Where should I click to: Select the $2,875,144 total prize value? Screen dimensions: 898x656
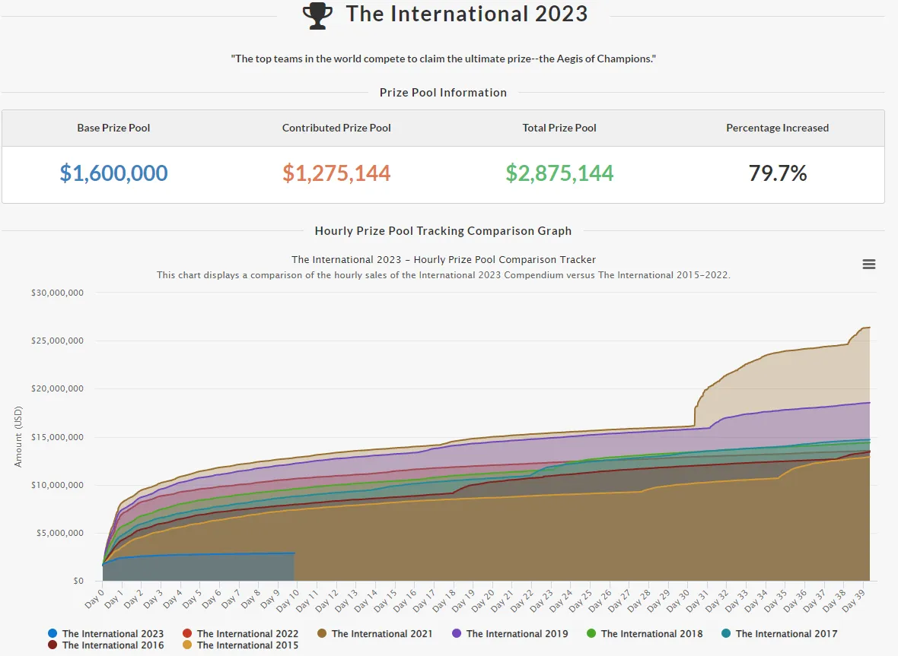pos(559,173)
